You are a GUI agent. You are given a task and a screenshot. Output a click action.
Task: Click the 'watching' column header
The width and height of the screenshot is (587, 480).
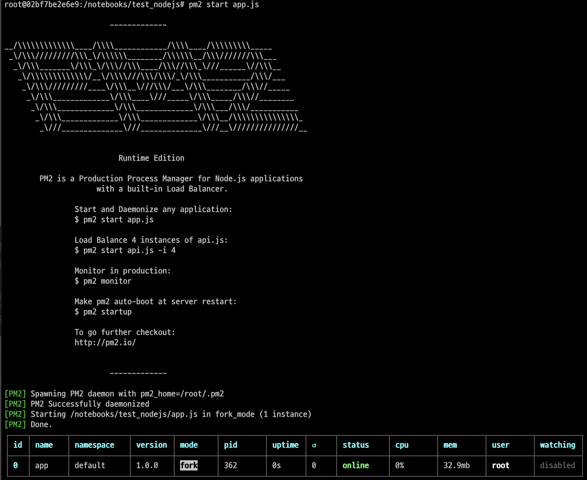[558, 445]
